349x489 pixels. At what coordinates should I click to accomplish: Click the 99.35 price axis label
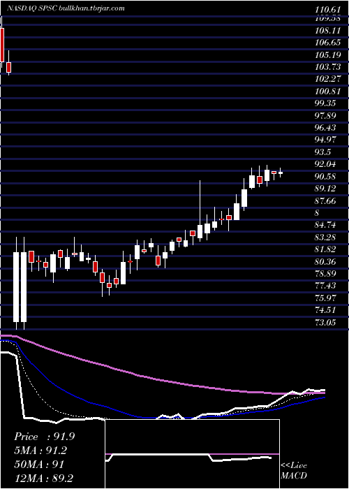(x=325, y=103)
